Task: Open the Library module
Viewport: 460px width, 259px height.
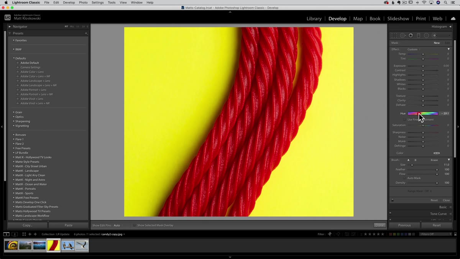Action: 314,18
